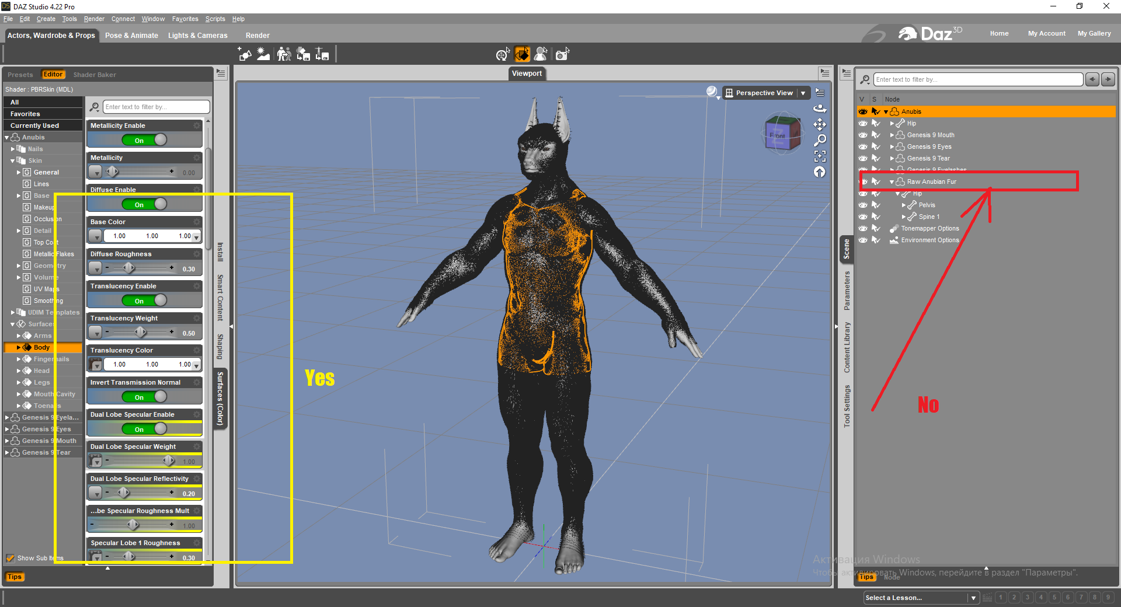
Task: Expand the Legs surface group
Action: pyautogui.click(x=19, y=382)
